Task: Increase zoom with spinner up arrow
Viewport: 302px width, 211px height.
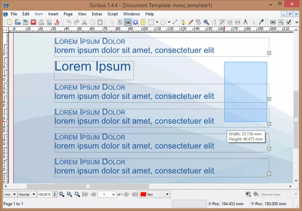Action: 55,193
